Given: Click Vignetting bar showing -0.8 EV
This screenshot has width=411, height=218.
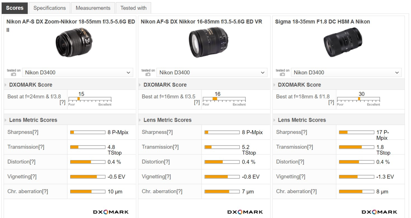Looking at the screenshot, I should 222,177.
